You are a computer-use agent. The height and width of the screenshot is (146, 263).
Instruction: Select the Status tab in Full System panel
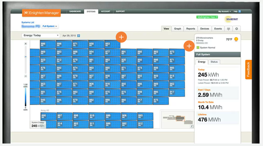214,62
